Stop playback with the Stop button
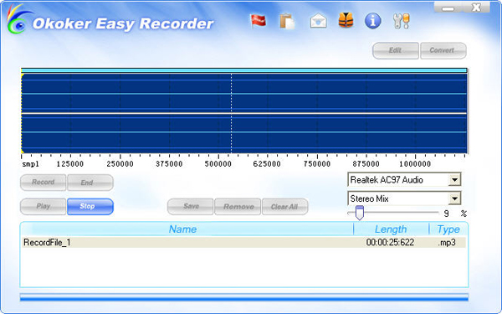The height and width of the screenshot is (314, 502). 90,206
